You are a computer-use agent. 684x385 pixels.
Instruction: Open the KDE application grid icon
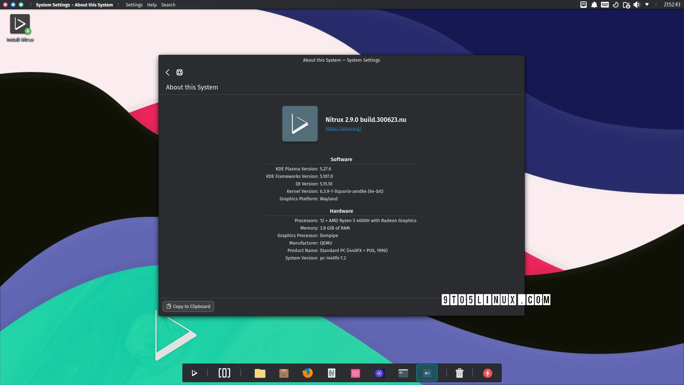click(x=355, y=373)
